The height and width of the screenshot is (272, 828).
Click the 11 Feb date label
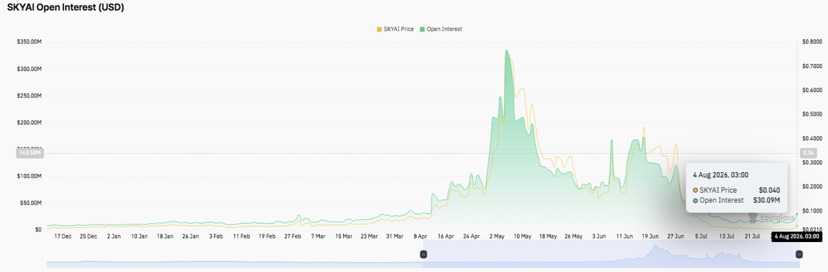point(242,236)
